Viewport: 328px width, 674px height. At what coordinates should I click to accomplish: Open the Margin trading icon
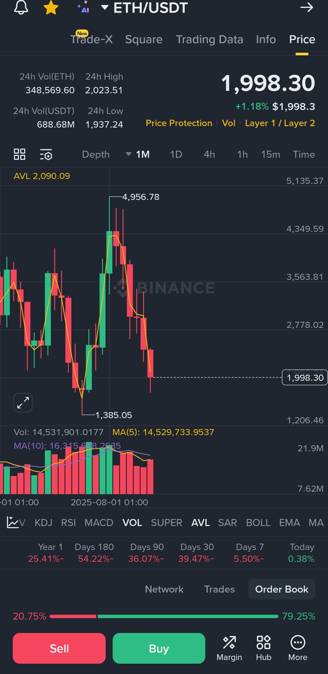[x=229, y=648]
